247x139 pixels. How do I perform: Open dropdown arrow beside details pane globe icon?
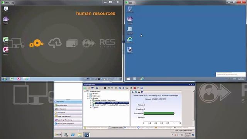(x=144, y=92)
